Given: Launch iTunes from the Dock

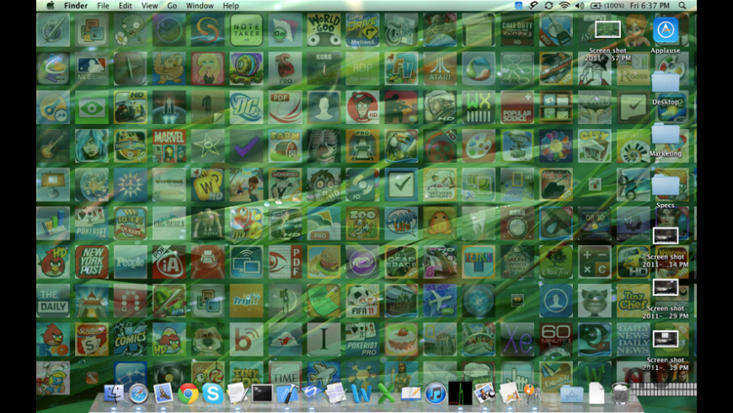Looking at the screenshot, I should tap(436, 394).
